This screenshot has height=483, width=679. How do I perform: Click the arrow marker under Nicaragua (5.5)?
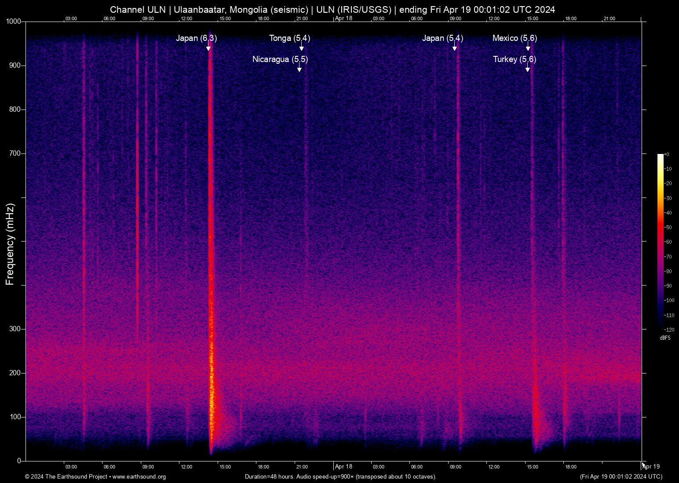pos(299,68)
